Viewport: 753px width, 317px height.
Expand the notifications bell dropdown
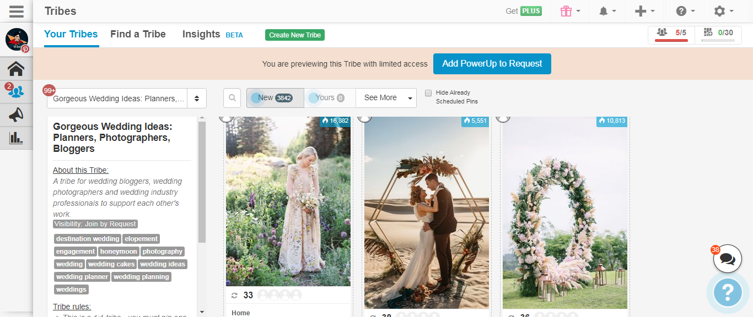click(608, 11)
